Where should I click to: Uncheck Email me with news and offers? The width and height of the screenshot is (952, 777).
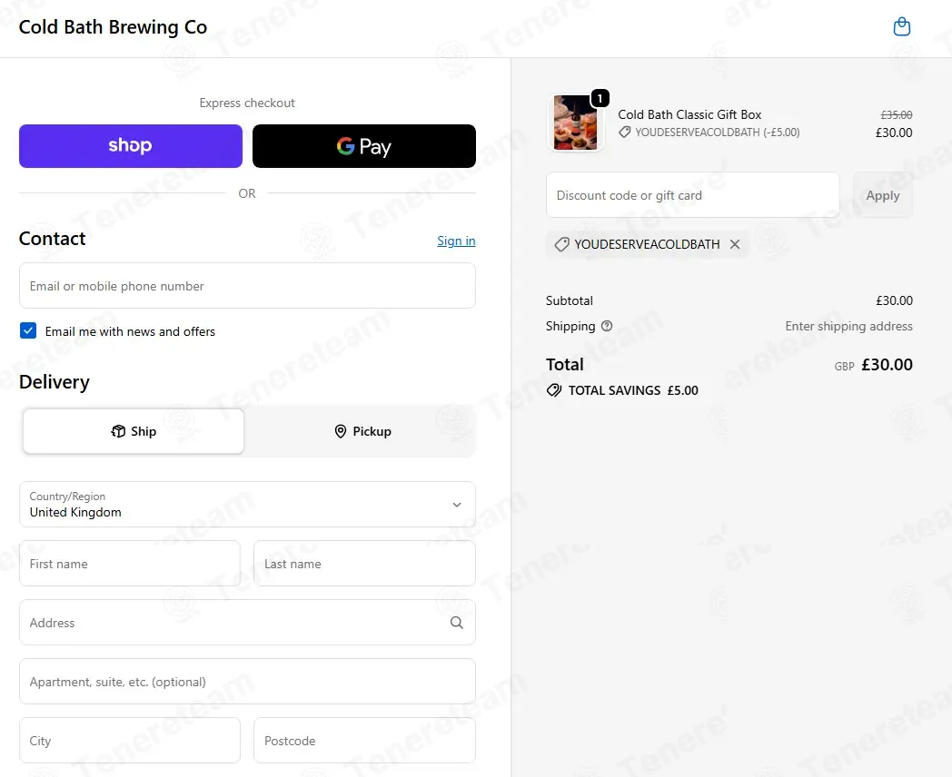[28, 330]
